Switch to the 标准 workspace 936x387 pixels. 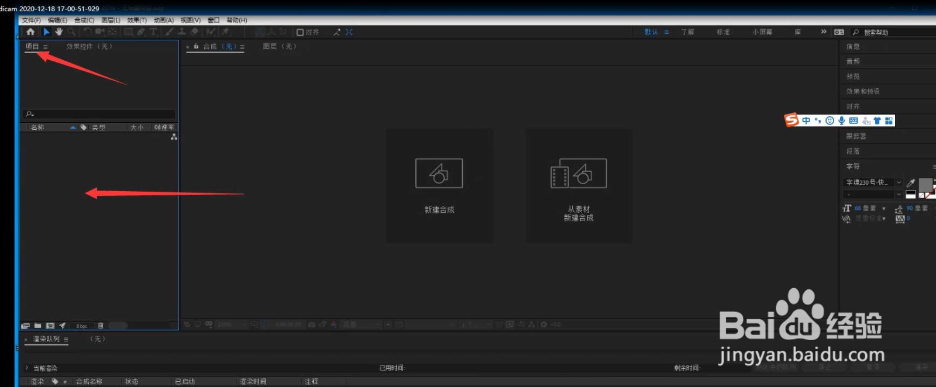(723, 32)
